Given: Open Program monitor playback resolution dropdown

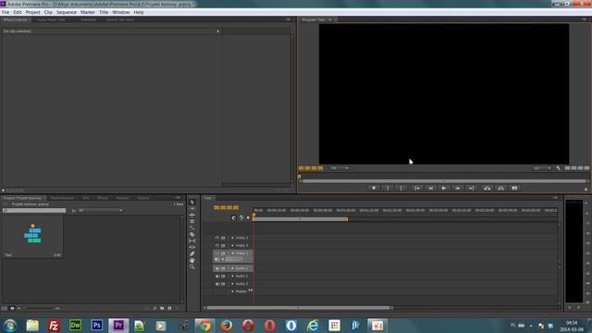Looking at the screenshot, I should [542, 168].
